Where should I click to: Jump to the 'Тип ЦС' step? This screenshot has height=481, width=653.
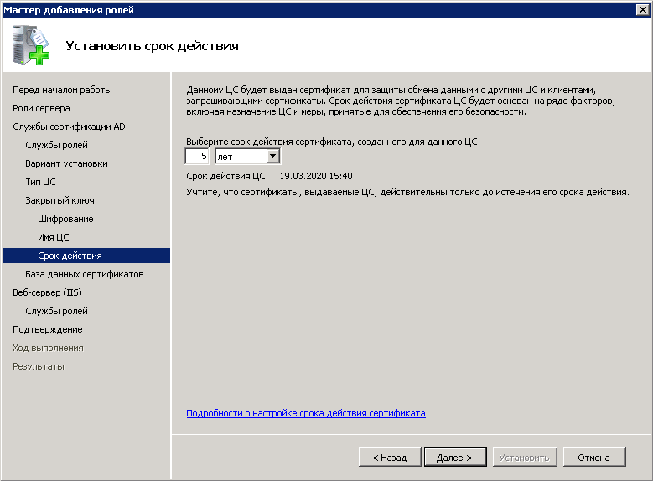tap(40, 182)
